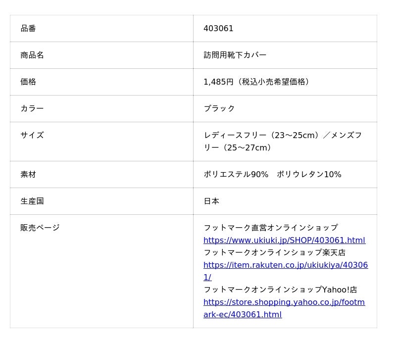
Task: Click the 素材 row label
Action: [x=28, y=175]
